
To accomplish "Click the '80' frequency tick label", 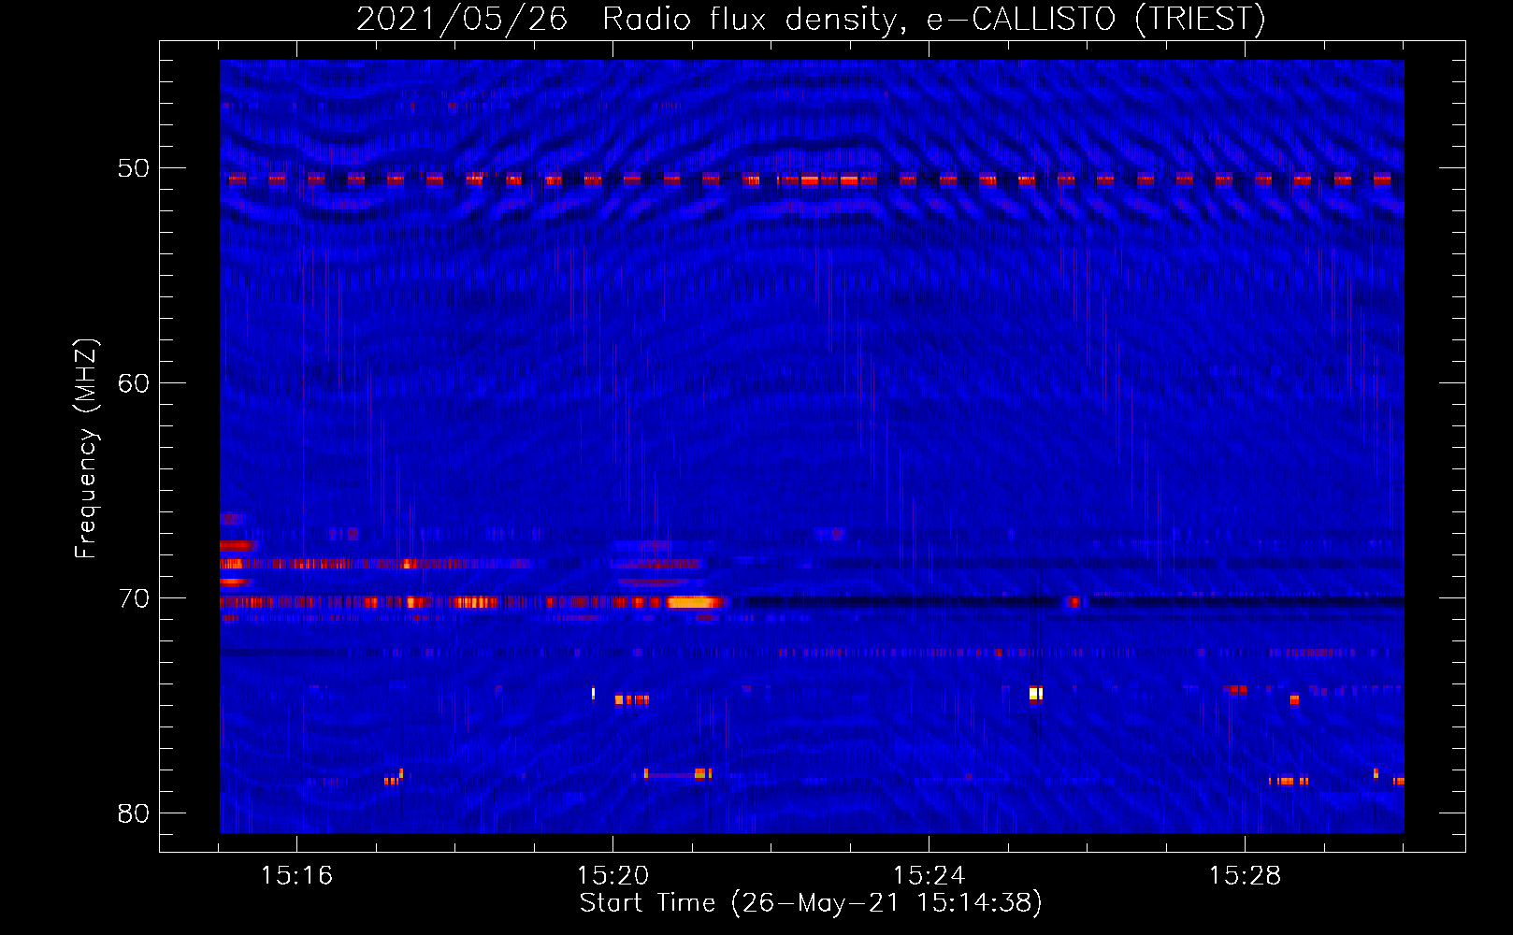I will click(133, 813).
